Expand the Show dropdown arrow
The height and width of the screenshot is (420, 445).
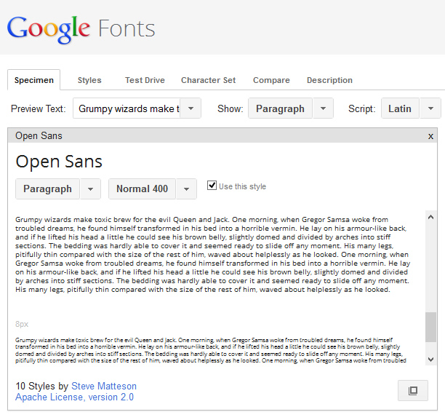click(x=323, y=108)
